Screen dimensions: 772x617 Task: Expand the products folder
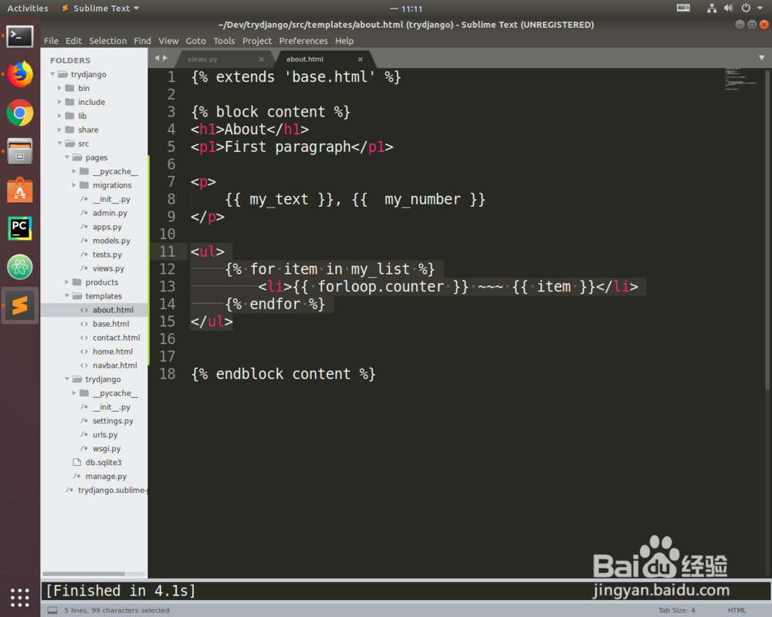(67, 282)
